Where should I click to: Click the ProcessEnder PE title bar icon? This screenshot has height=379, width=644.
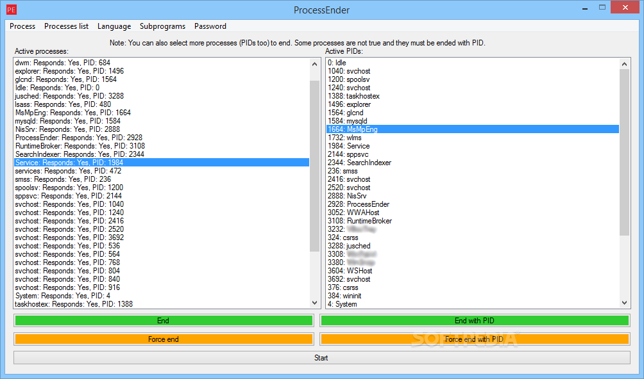pos(11,10)
